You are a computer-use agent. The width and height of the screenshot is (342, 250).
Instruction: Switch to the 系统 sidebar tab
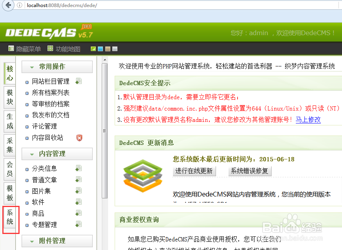[x=10, y=217]
